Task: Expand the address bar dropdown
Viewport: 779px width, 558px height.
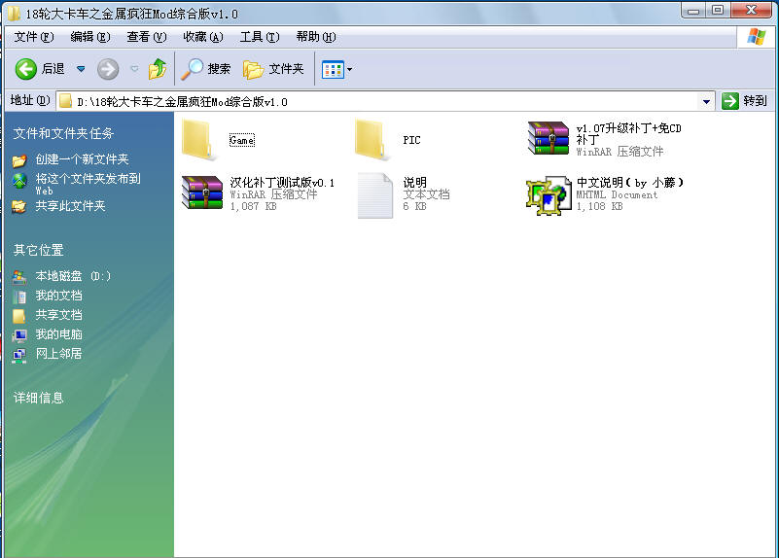Action: coord(706,102)
